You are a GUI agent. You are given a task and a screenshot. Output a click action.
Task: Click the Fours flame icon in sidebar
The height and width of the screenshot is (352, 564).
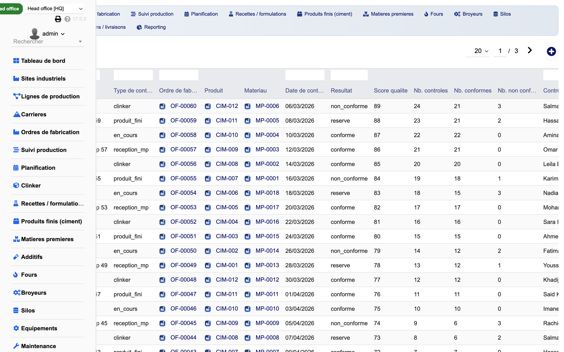coord(16,275)
